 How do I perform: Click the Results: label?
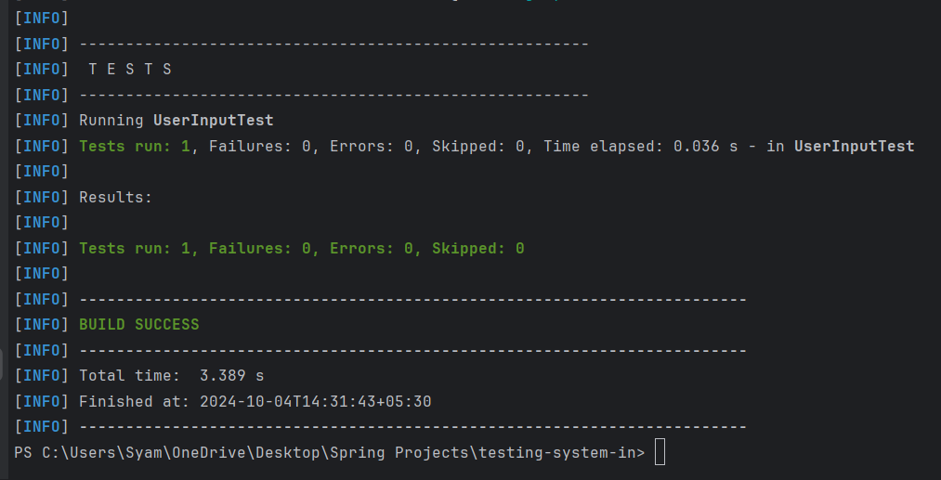pos(115,197)
